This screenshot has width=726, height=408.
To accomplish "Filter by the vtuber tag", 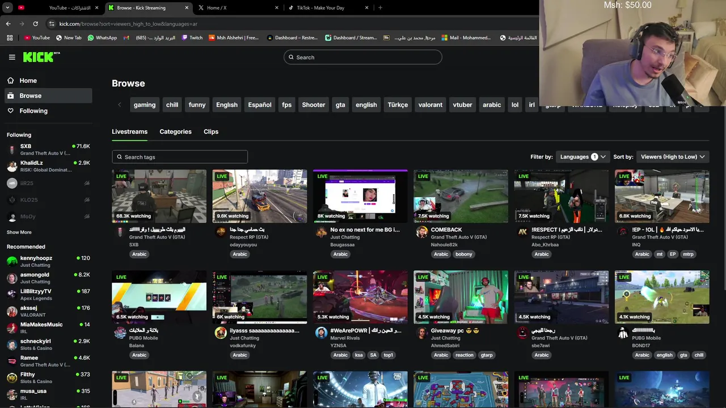I will 463,105.
